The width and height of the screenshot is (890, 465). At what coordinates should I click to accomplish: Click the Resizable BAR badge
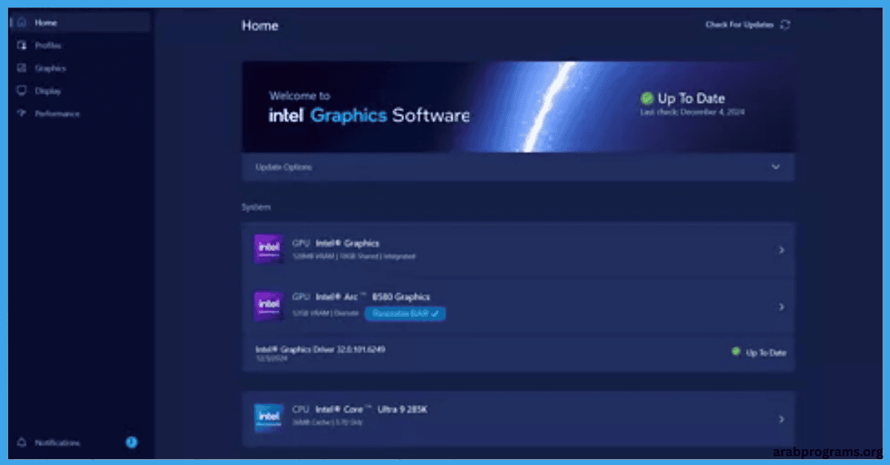click(405, 313)
